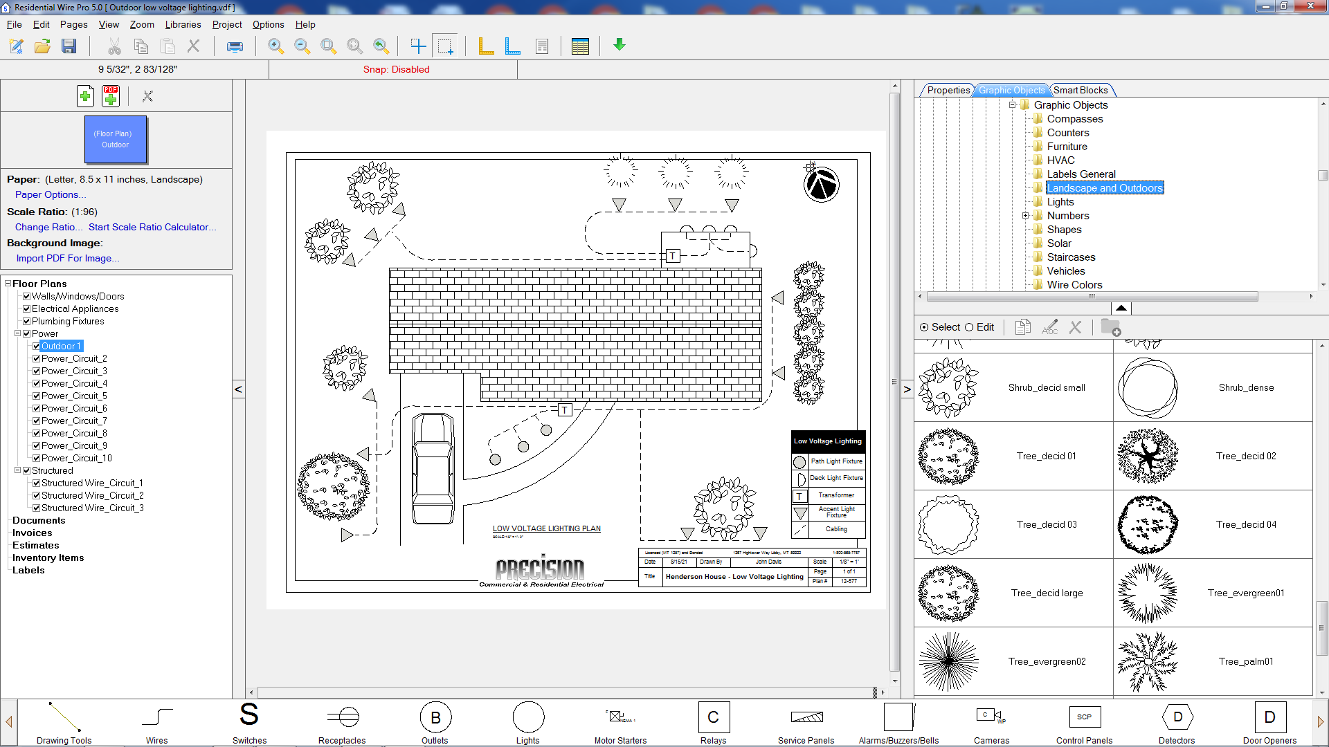Image resolution: width=1329 pixels, height=747 pixels.
Task: Click the Save disk icon in toolbar
Action: click(x=69, y=46)
